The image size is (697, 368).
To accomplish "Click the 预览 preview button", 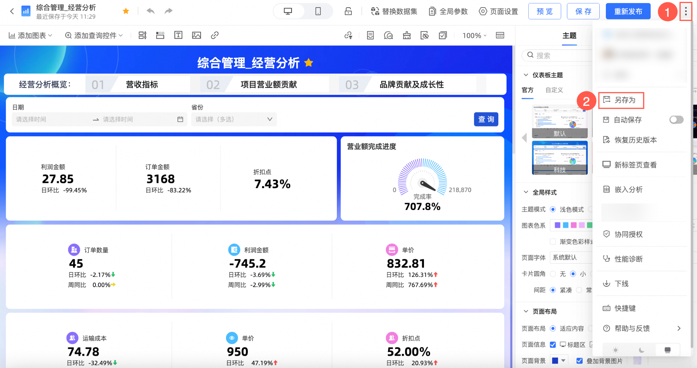I will point(544,11).
